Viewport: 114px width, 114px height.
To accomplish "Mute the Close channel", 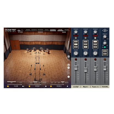I will point(76,59).
